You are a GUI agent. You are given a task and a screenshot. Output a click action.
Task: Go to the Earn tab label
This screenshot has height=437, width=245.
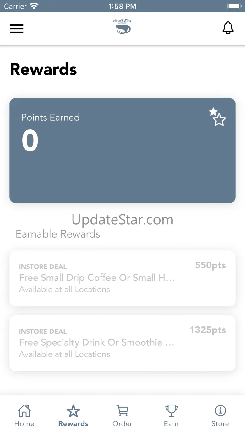coord(171,424)
